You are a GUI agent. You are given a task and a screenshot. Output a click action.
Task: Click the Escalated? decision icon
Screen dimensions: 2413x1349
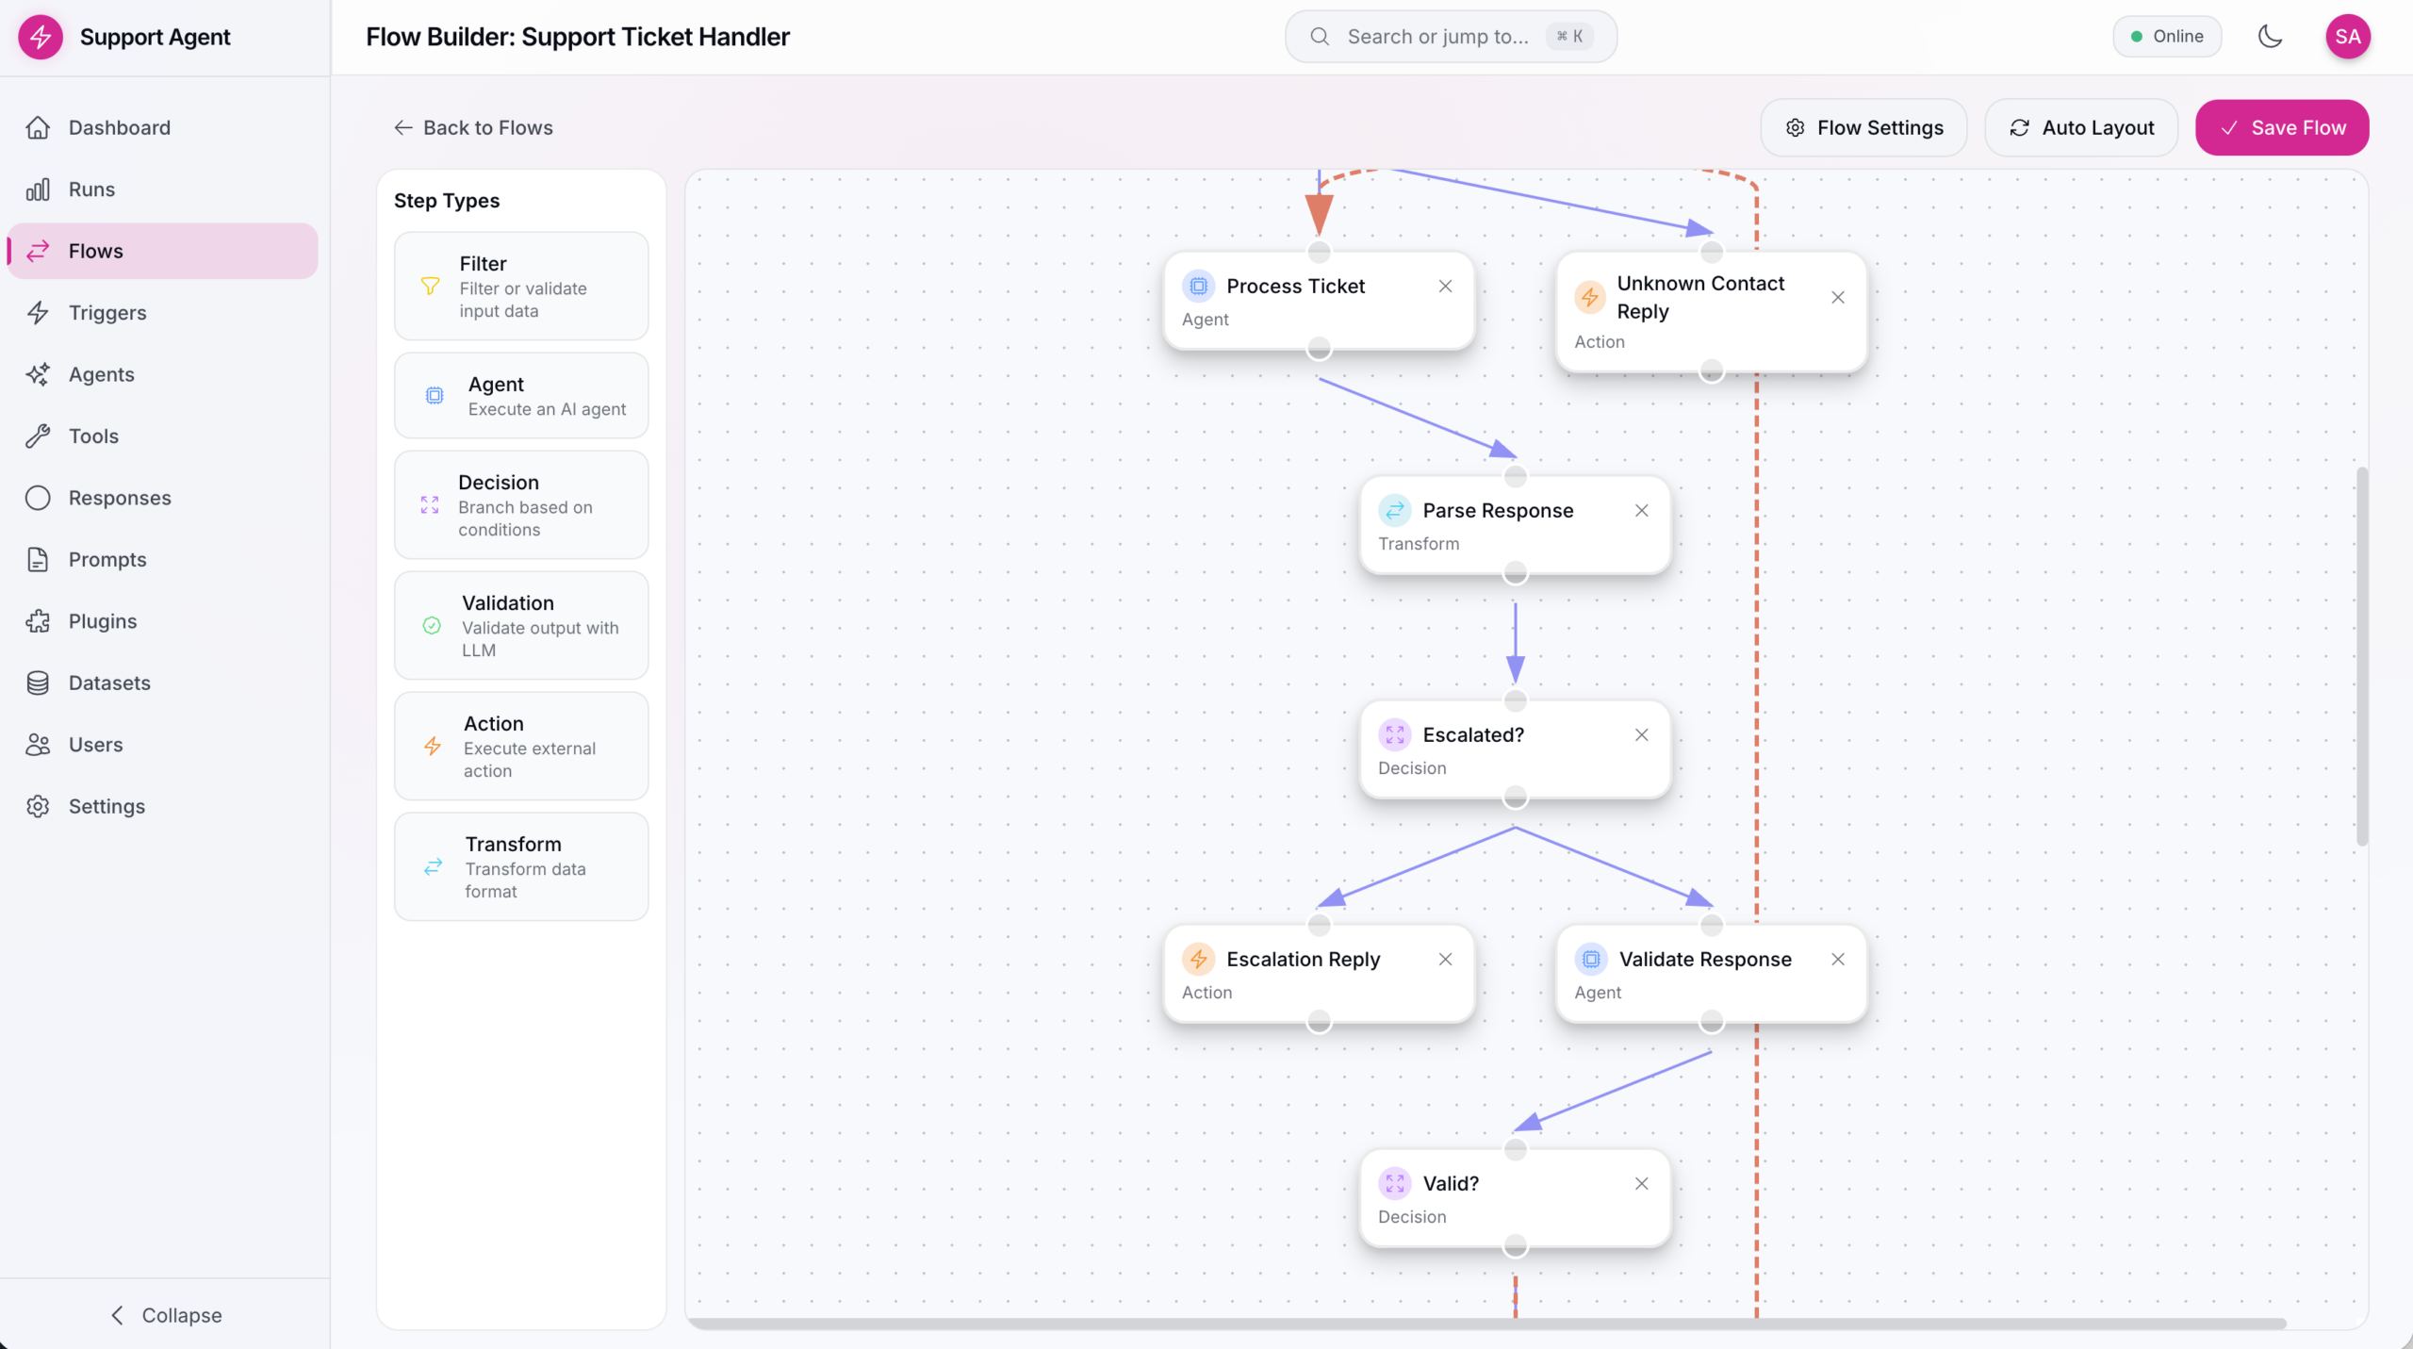(1394, 734)
